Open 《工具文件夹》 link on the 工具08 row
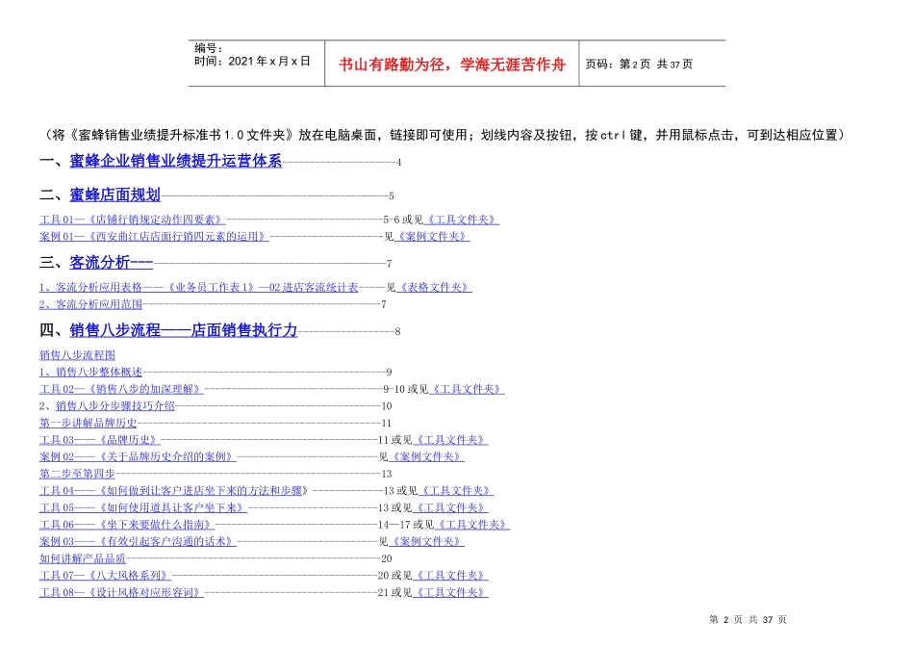Viewport: 914px width, 647px height. (x=450, y=592)
